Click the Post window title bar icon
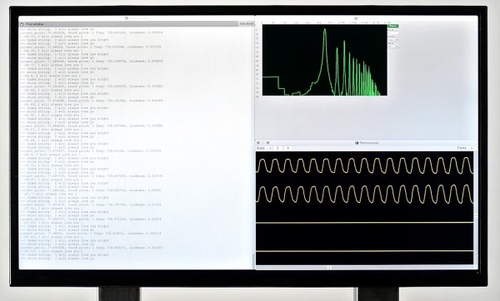This screenshot has width=500, height=301. (127, 18)
